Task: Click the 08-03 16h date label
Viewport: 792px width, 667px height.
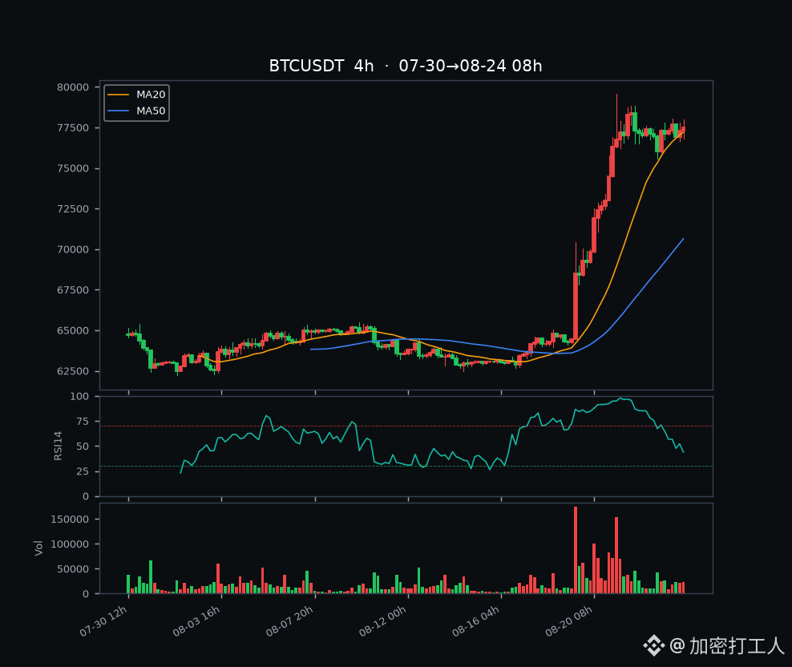Action: 196,621
